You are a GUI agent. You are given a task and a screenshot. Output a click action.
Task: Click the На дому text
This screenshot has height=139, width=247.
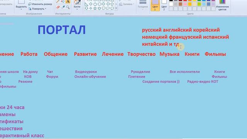[x=30, y=72]
